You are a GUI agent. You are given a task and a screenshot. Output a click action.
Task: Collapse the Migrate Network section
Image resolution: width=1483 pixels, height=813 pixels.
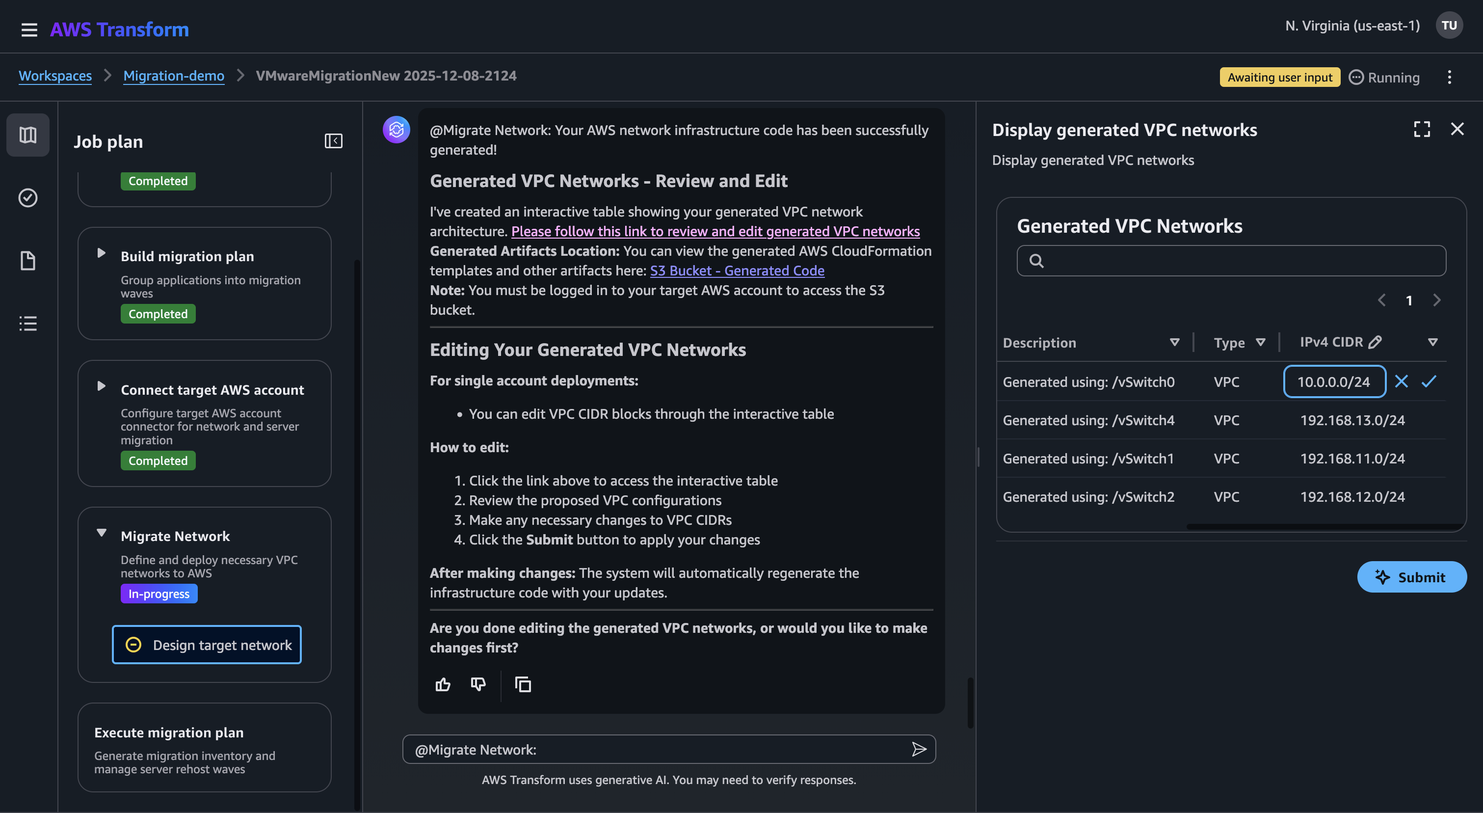(x=102, y=533)
